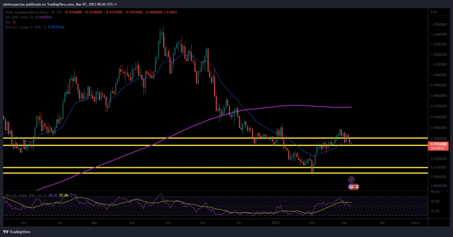This screenshot has width=453, height=237.
Task: Click the Feb label on time axis
Action: coord(311,223)
